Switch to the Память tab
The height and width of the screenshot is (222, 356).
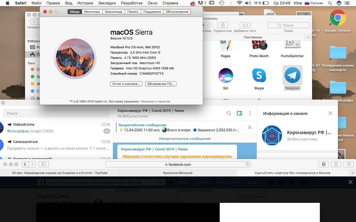point(133,12)
